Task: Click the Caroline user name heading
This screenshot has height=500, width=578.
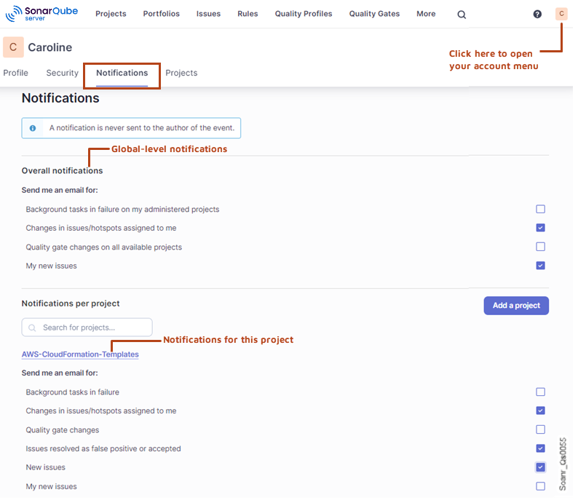Action: tap(50, 47)
